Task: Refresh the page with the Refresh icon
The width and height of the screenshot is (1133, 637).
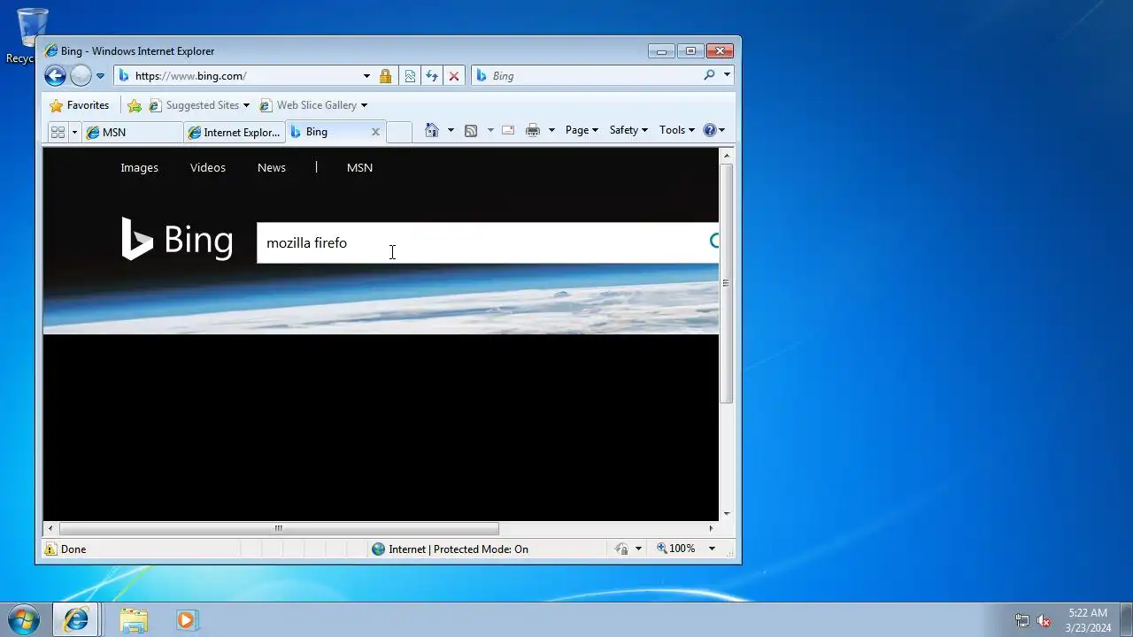Action: (x=432, y=76)
